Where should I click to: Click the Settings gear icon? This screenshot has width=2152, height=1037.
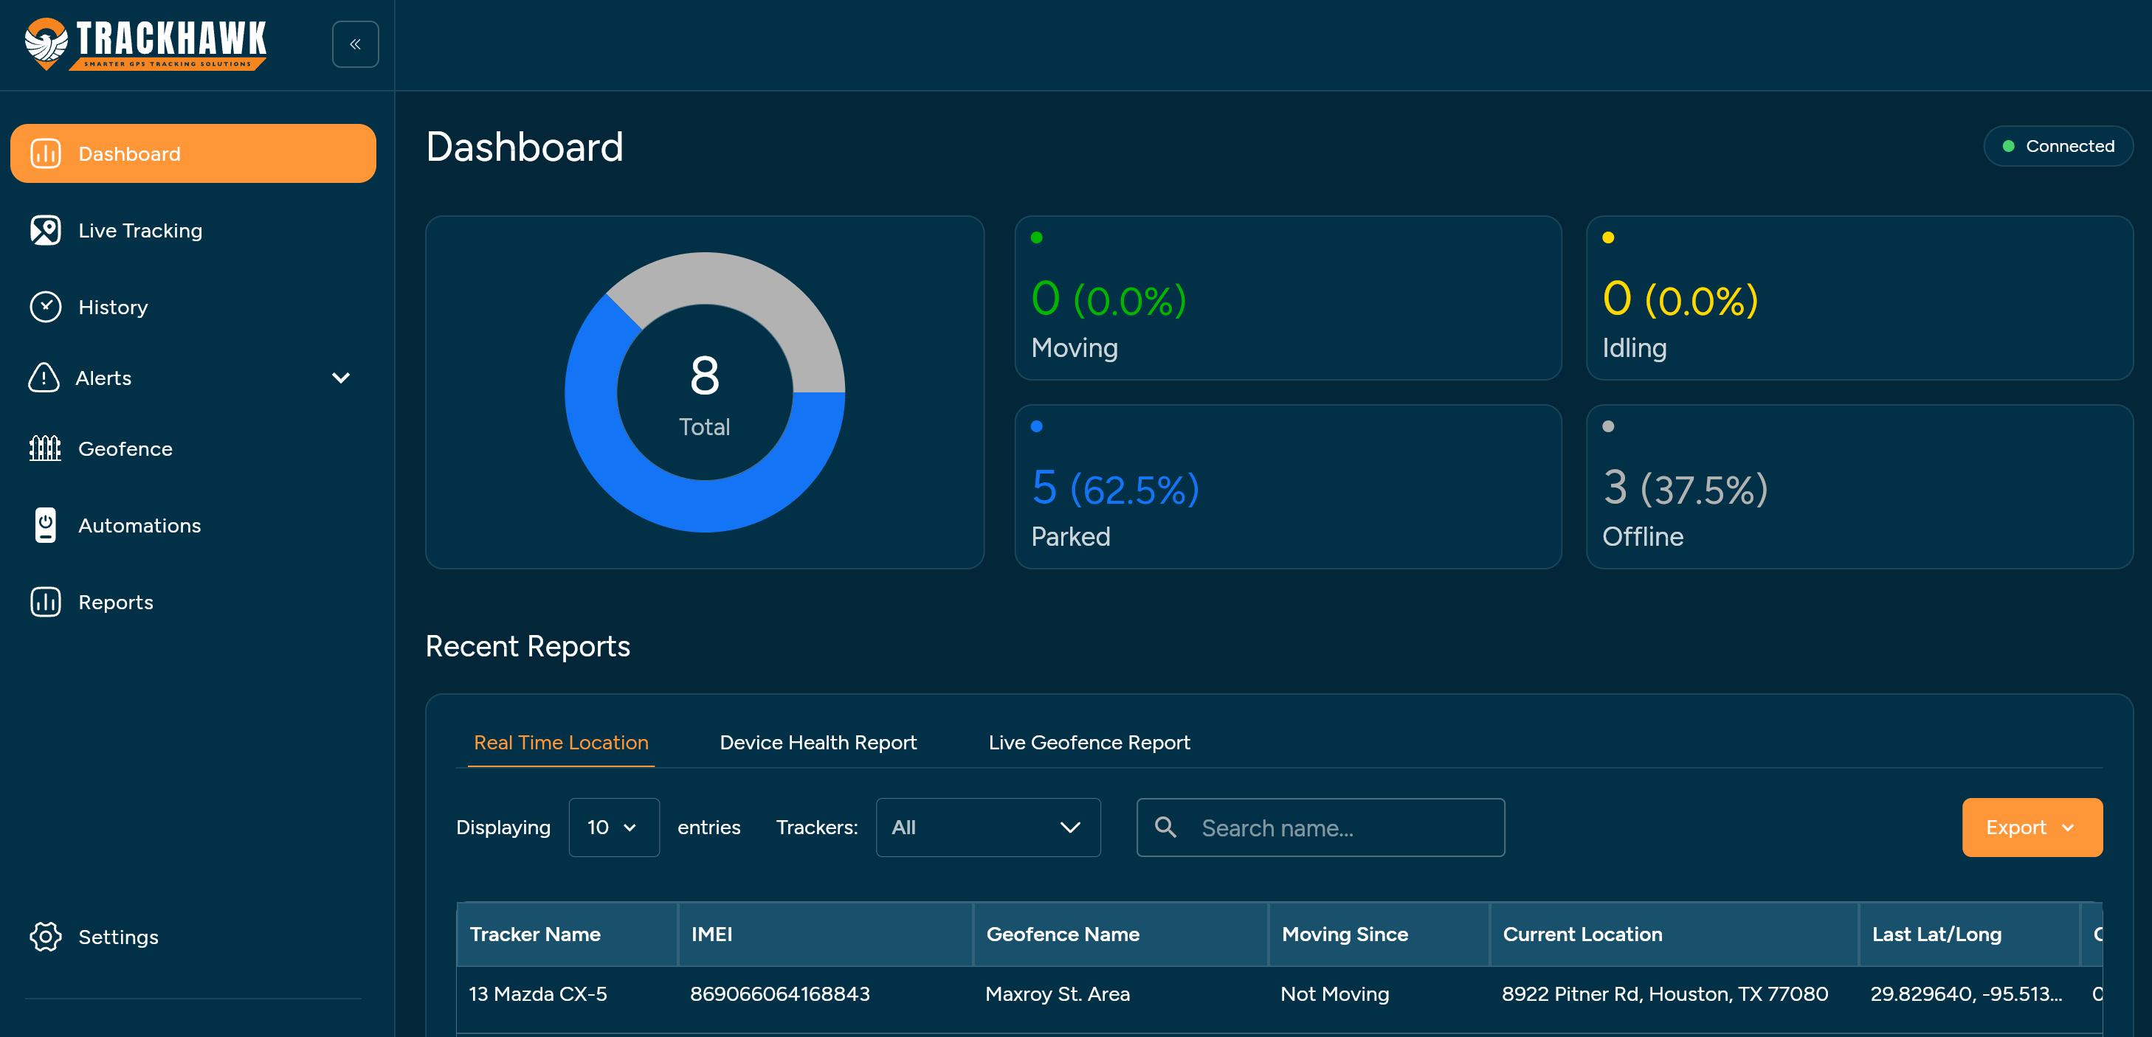[45, 937]
